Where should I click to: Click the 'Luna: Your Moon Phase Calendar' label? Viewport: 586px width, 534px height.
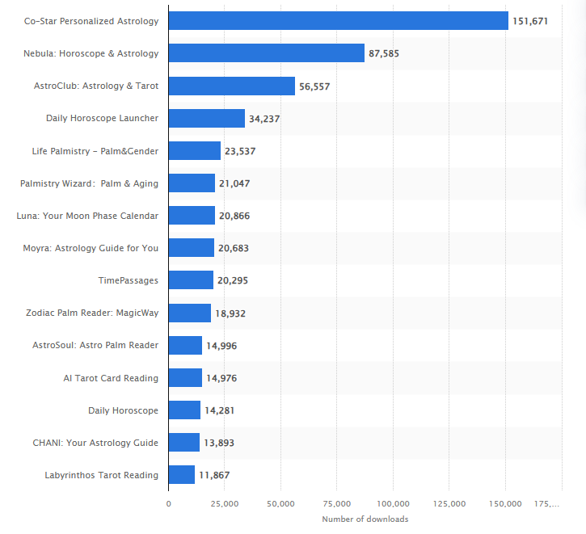(87, 216)
